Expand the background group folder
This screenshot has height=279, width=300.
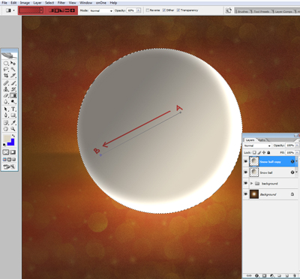[252, 183]
